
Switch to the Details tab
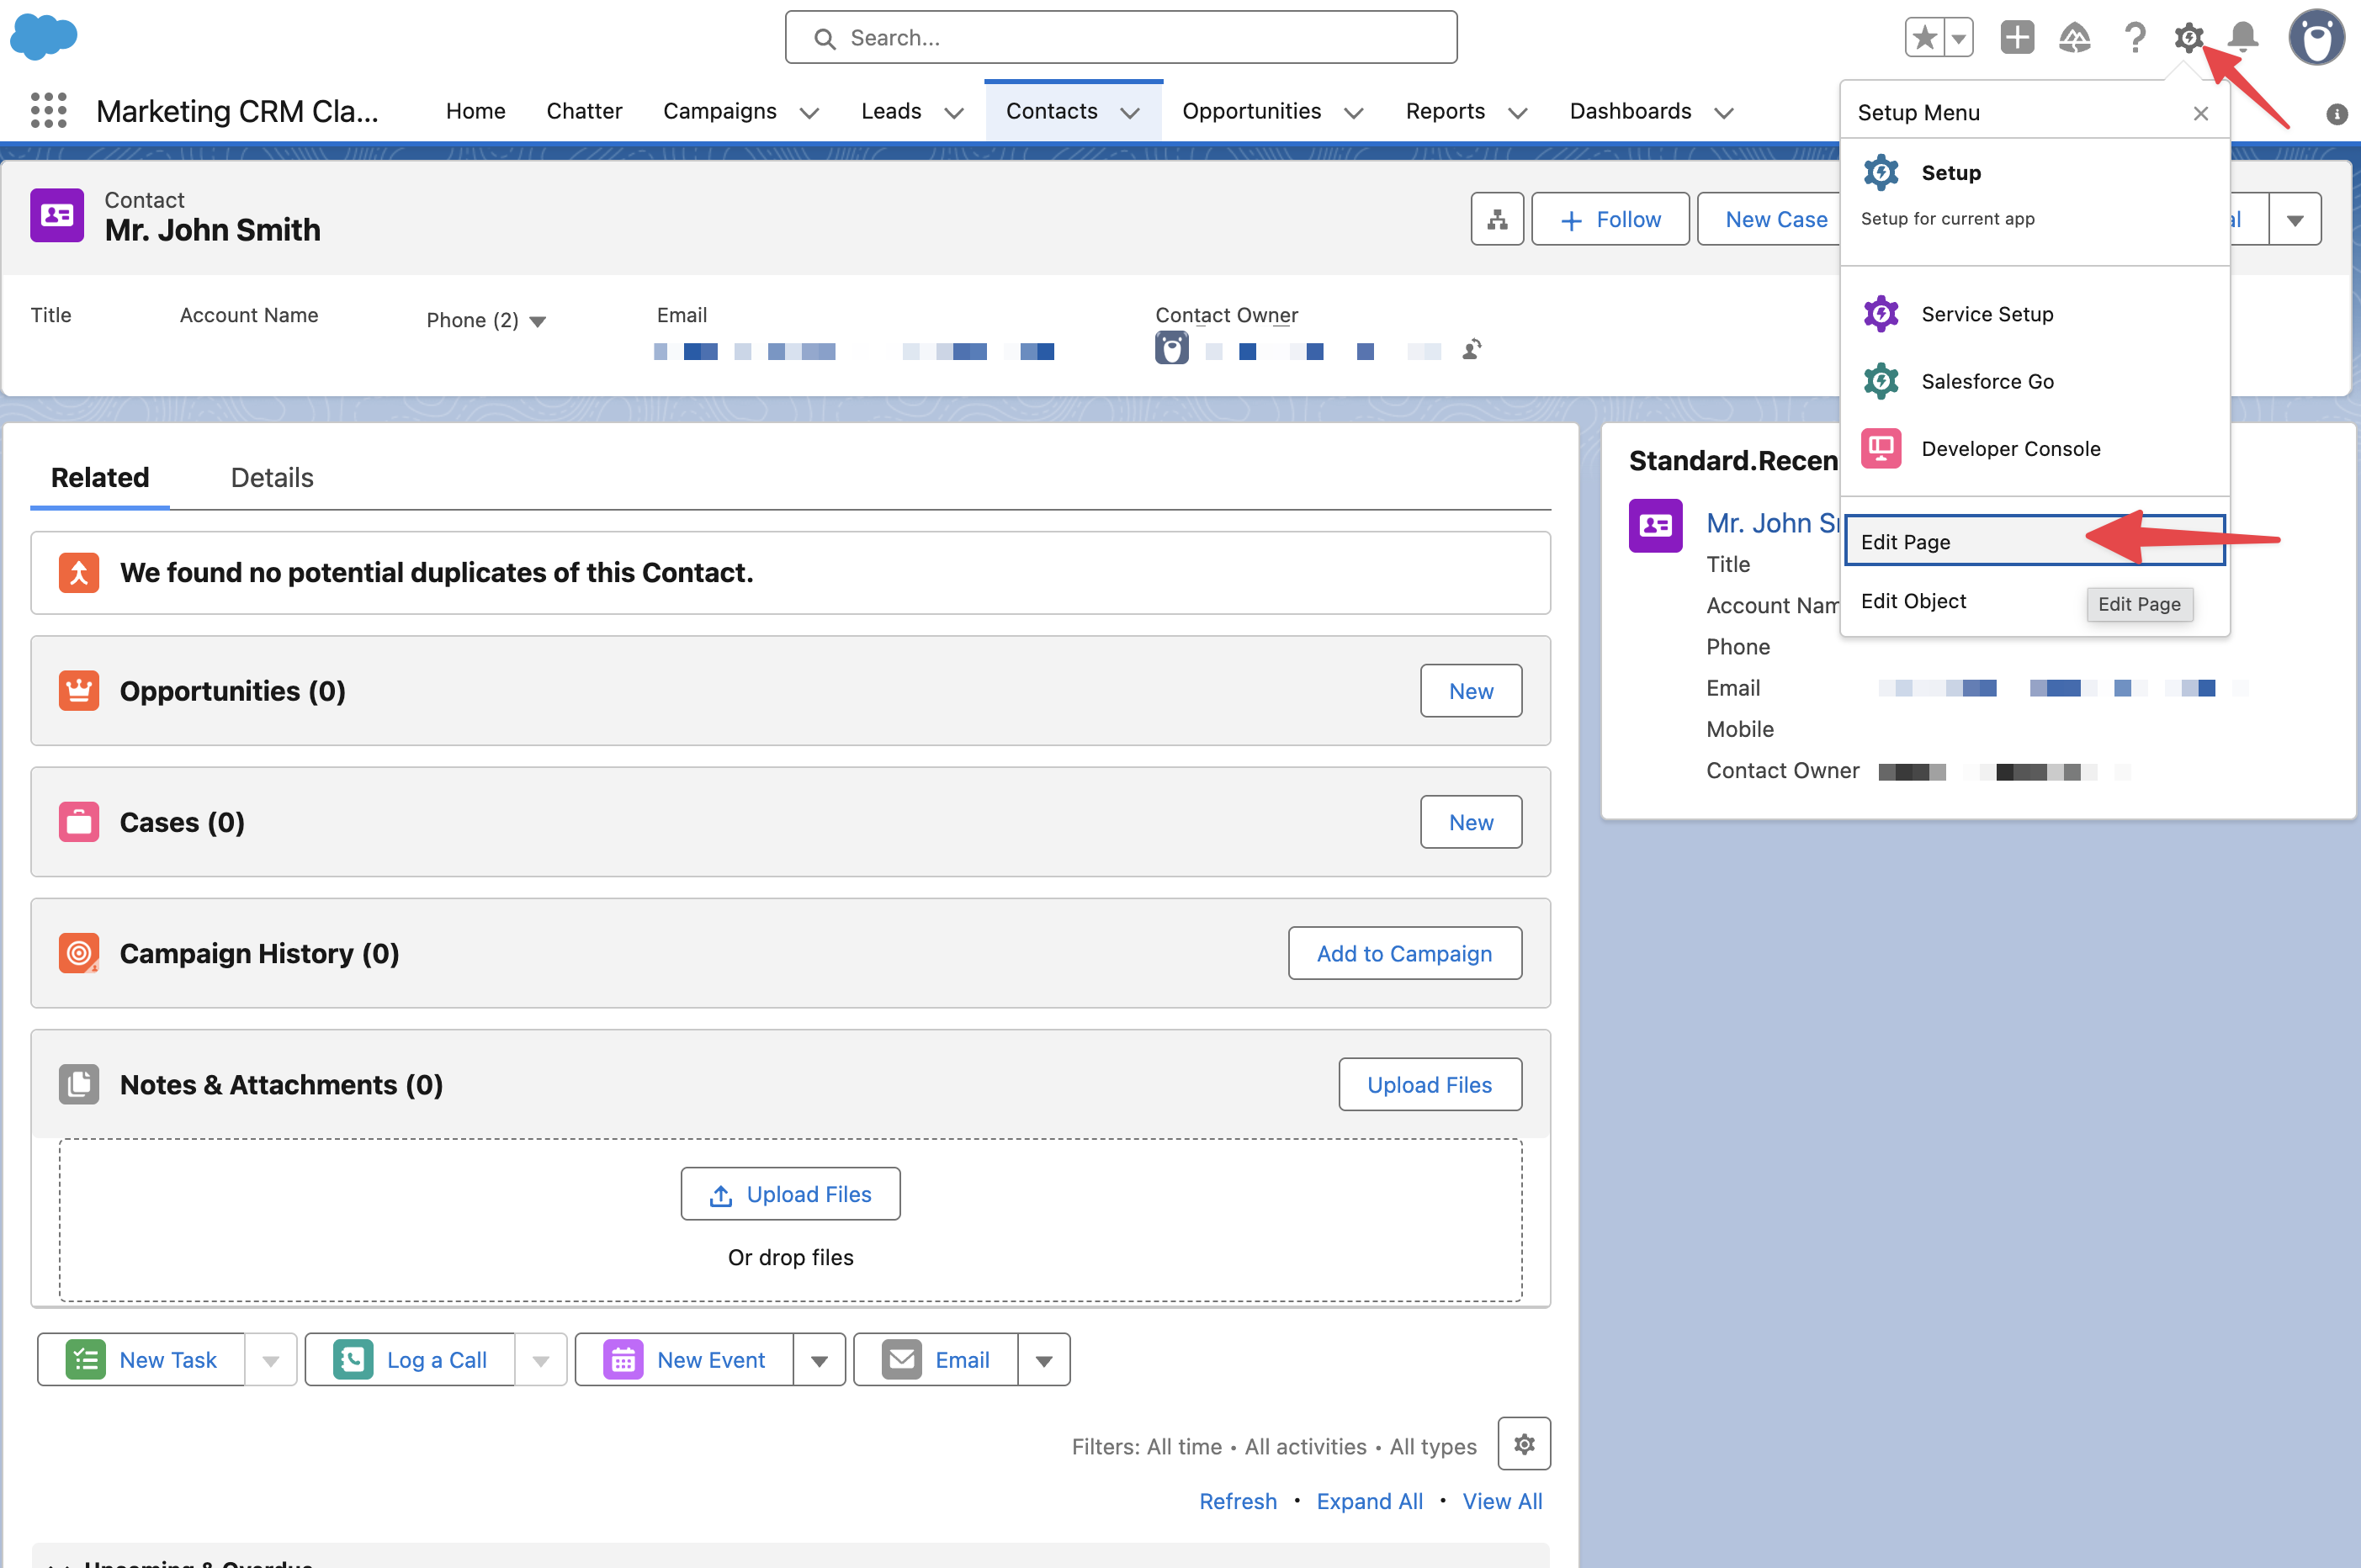272,477
